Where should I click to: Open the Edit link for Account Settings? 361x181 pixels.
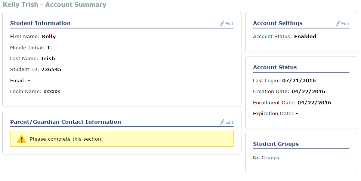coord(345,24)
